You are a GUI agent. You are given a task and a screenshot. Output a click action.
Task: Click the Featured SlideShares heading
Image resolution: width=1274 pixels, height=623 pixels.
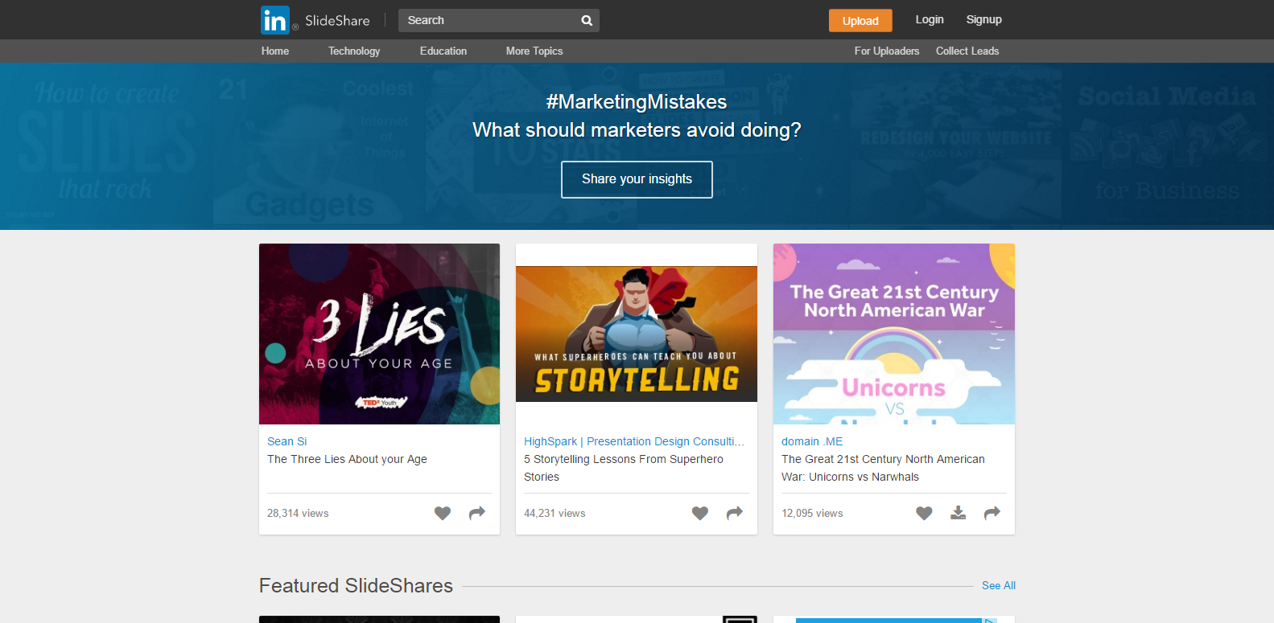click(x=356, y=585)
